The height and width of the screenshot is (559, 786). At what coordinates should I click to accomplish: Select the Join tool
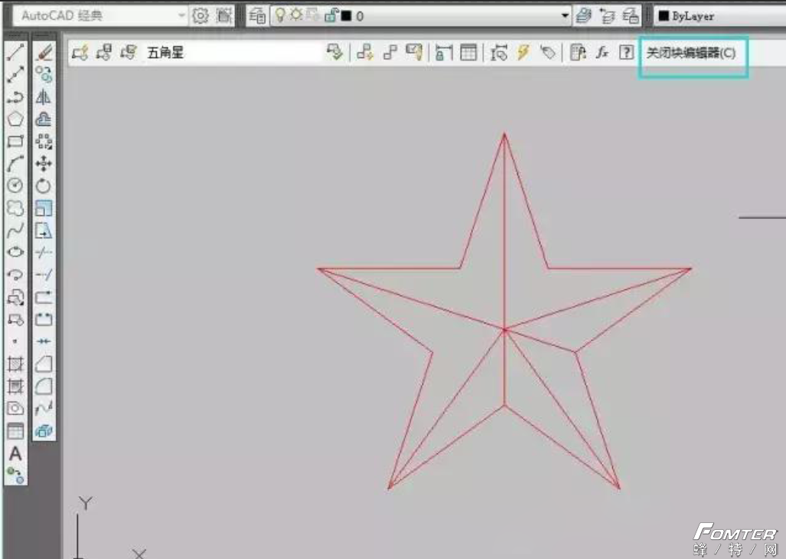coord(44,342)
